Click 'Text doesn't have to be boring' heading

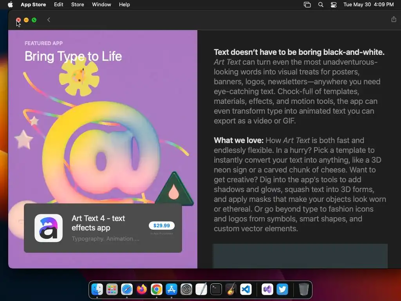[299, 52]
